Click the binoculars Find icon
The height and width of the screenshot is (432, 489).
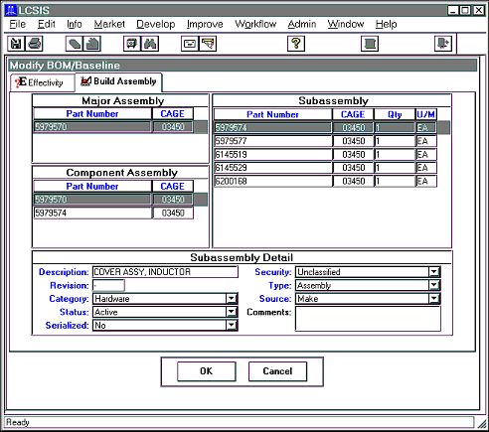[x=150, y=44]
